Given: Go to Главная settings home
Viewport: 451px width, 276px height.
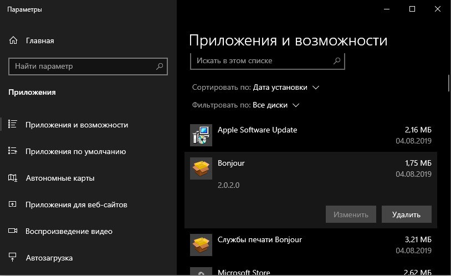Looking at the screenshot, I should (40, 41).
